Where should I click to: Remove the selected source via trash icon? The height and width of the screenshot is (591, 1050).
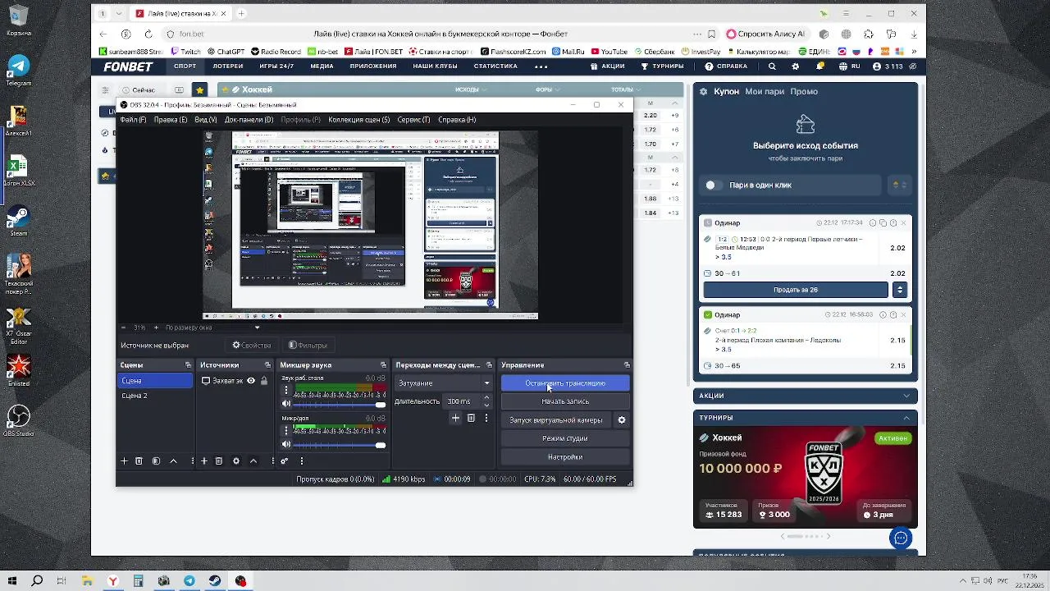219,461
